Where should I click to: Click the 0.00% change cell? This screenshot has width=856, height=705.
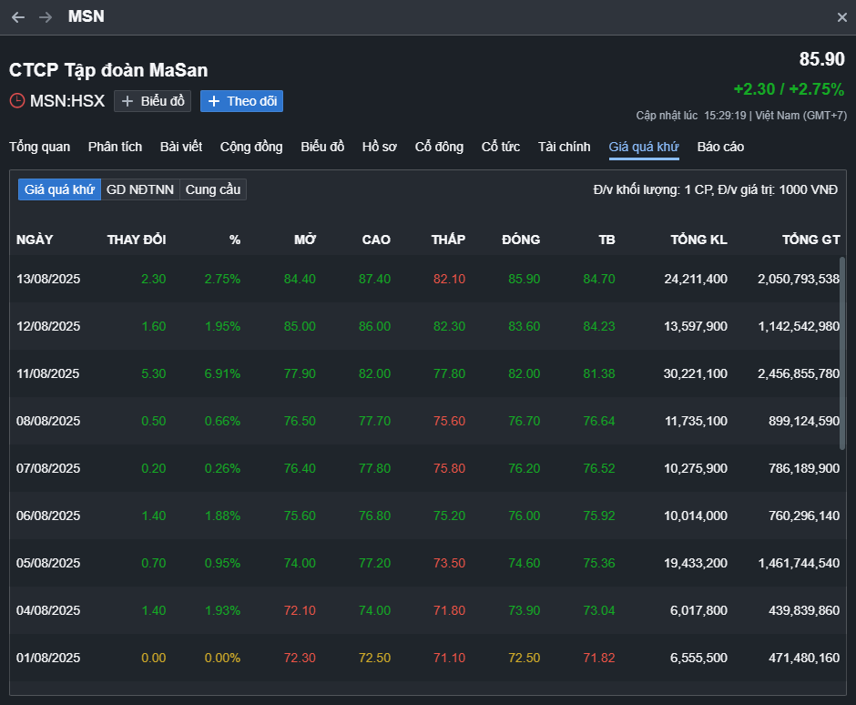pyautogui.click(x=222, y=658)
